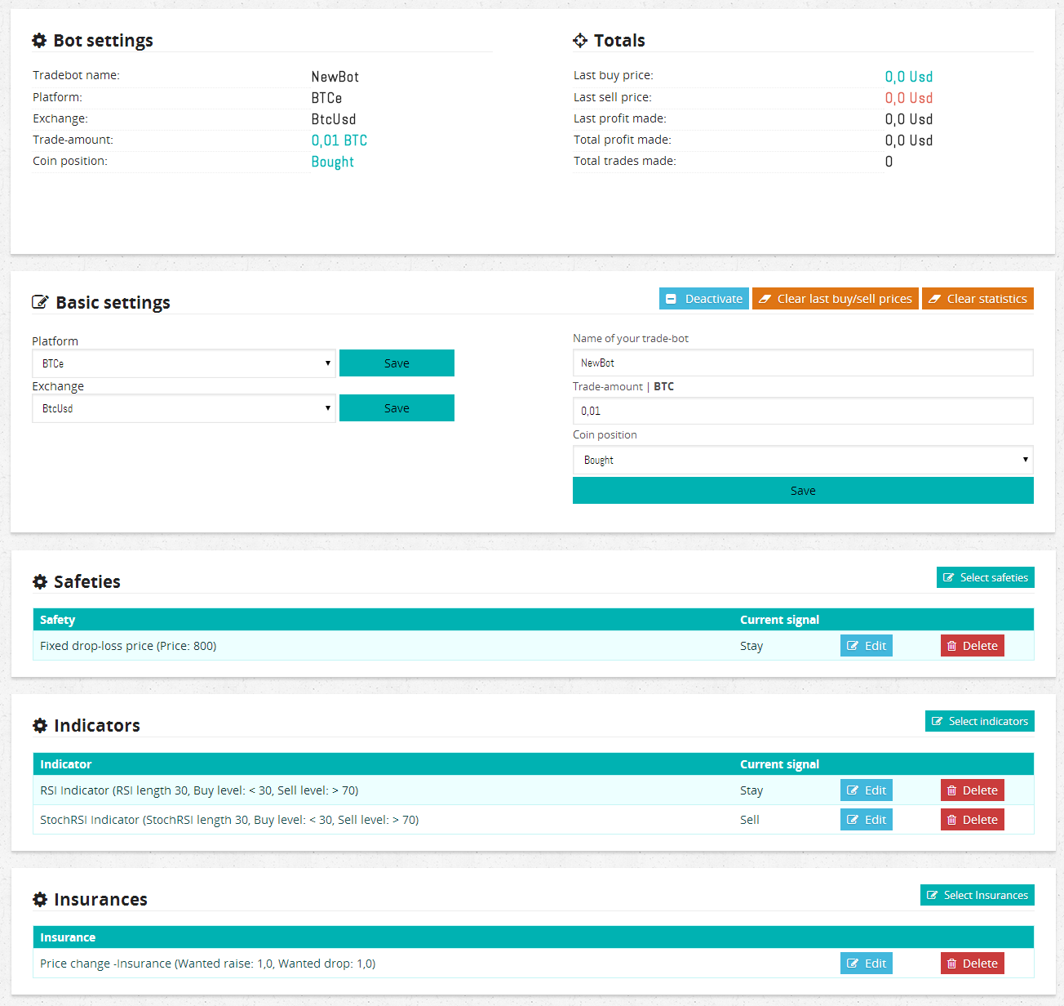Viewport: 1064px width, 1006px height.
Task: Click the Safeties gear icon
Action: pos(40,581)
